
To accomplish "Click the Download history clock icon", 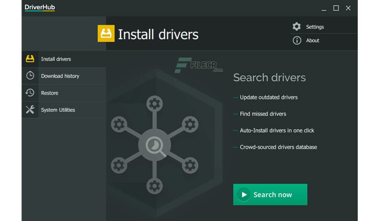I will (30, 76).
